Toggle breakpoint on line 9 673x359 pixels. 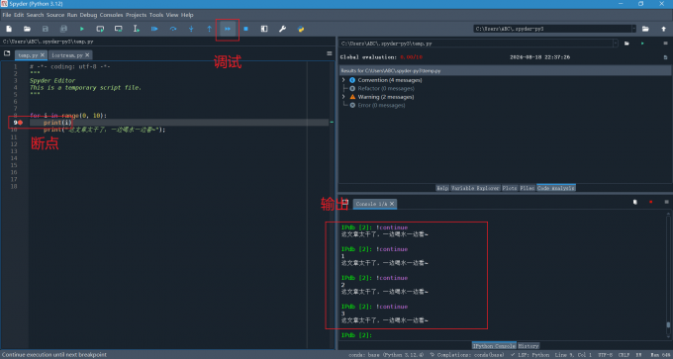point(20,123)
